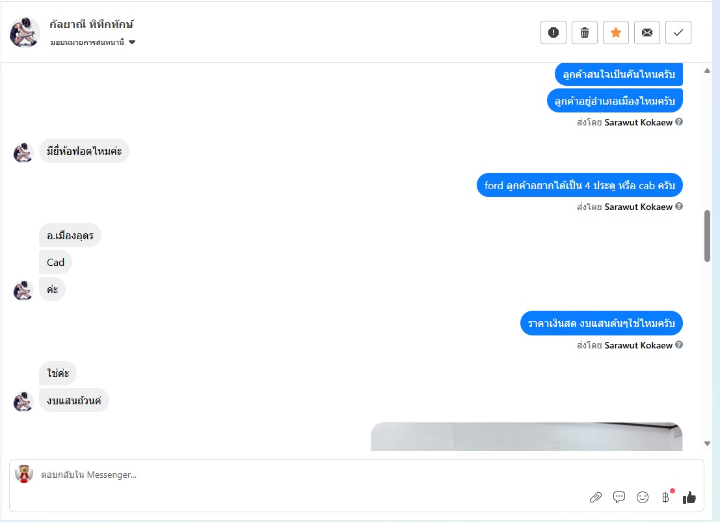Click chat scrollbar down arrow

707,443
